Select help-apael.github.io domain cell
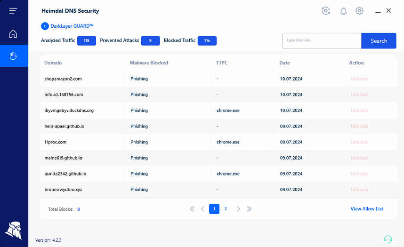This screenshot has height=247, width=404. coord(65,126)
